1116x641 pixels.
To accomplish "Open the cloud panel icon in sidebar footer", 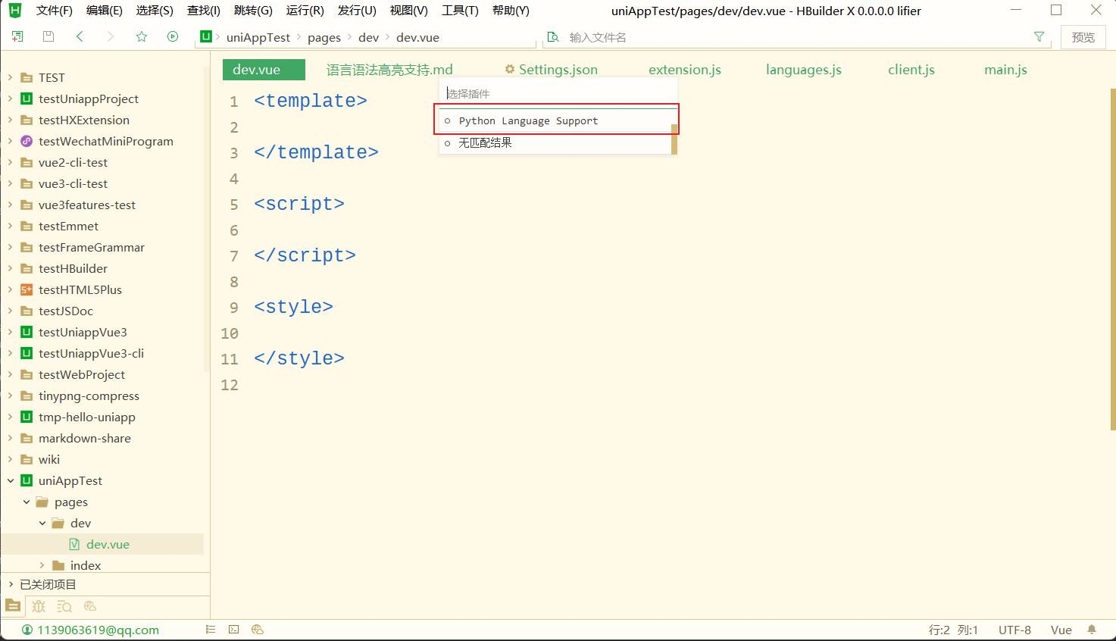I will pyautogui.click(x=90, y=606).
